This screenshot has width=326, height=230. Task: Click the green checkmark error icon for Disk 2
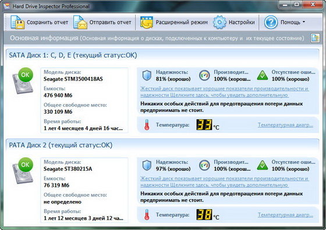263,165
